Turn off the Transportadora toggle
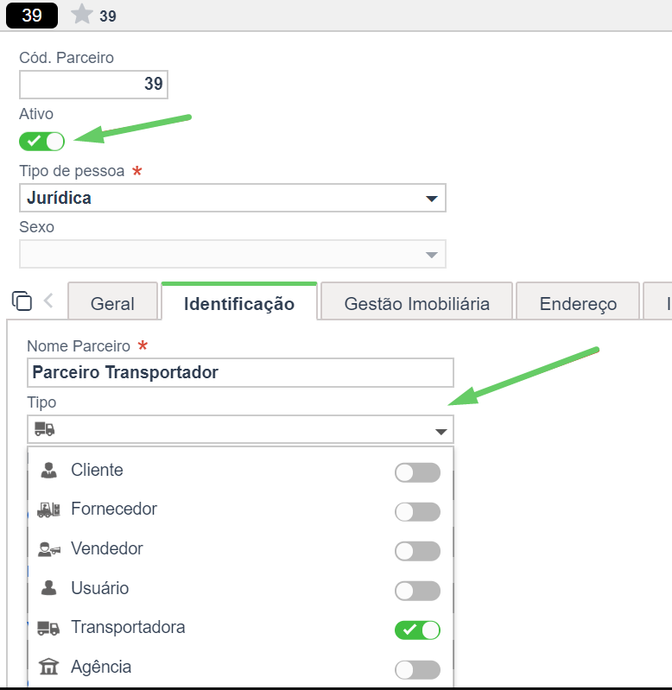672x690 pixels. coord(417,630)
